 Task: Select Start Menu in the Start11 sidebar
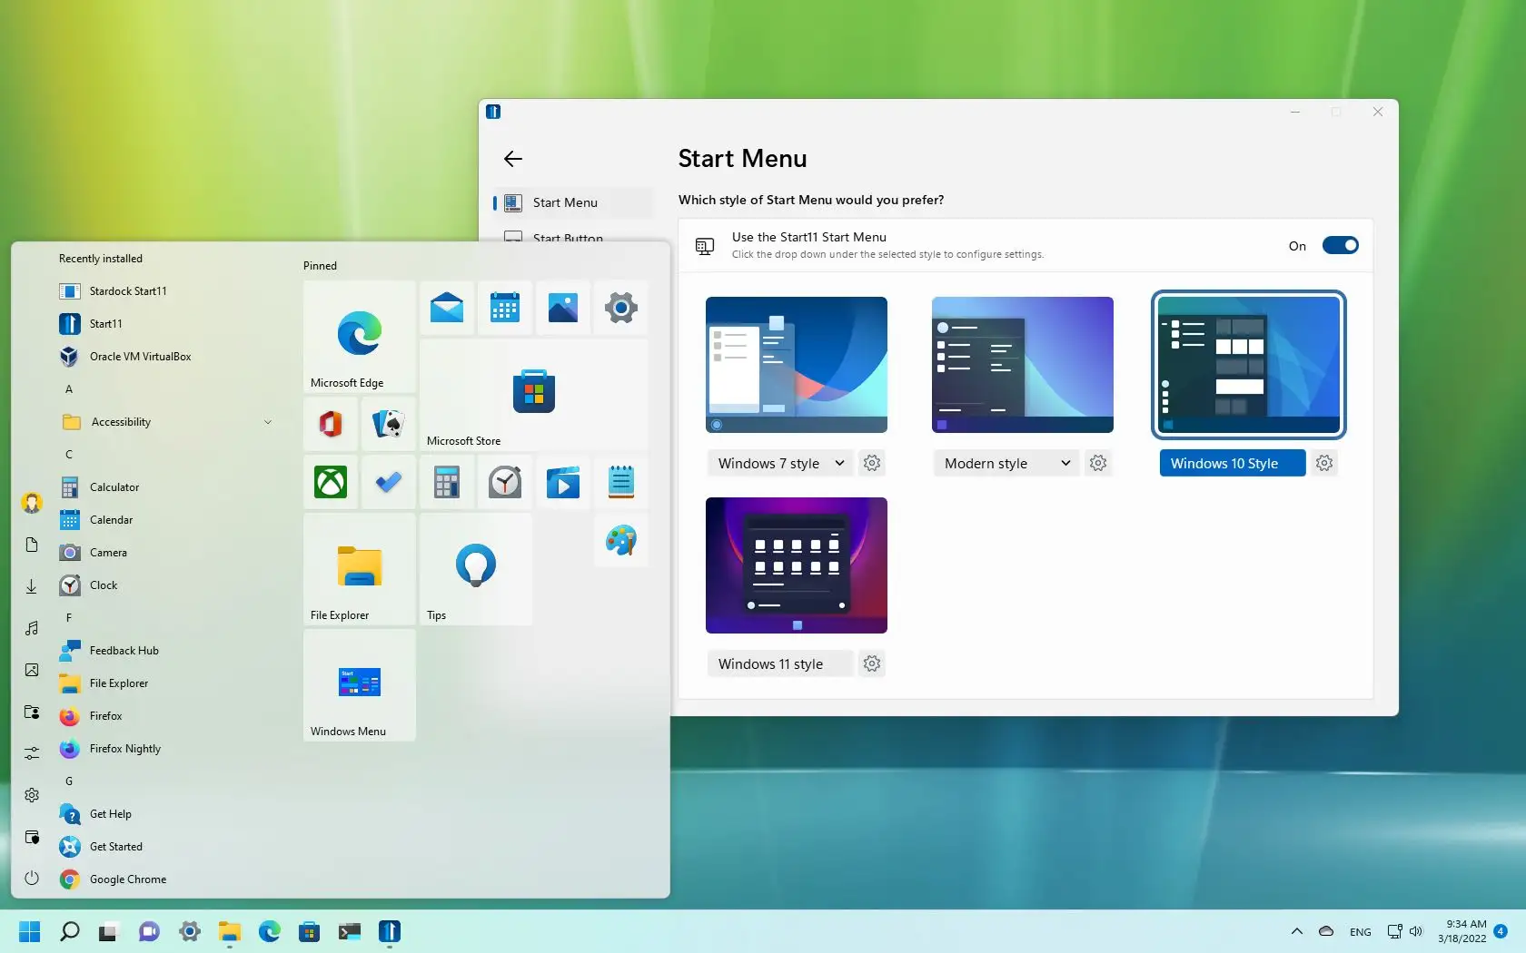click(x=565, y=202)
